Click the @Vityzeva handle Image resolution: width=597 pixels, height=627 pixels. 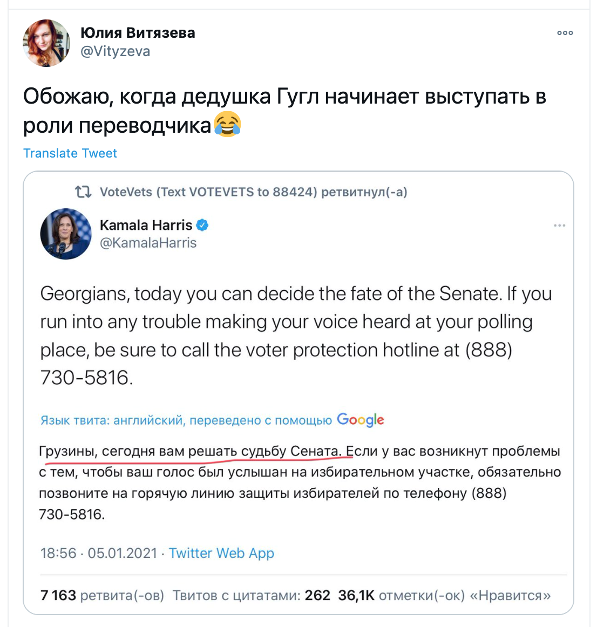115,51
